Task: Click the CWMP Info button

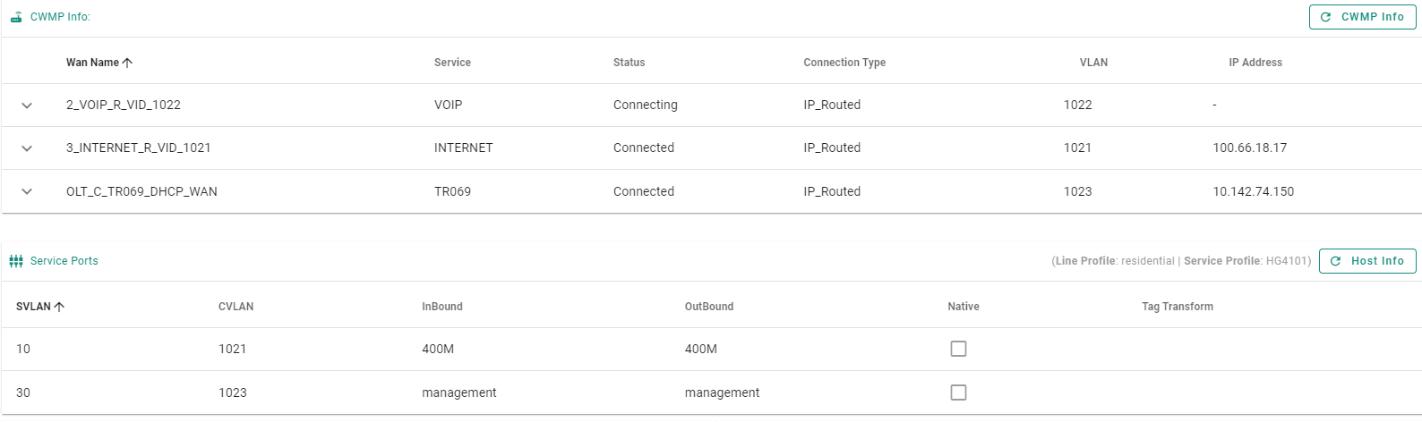Action: 1363,17
